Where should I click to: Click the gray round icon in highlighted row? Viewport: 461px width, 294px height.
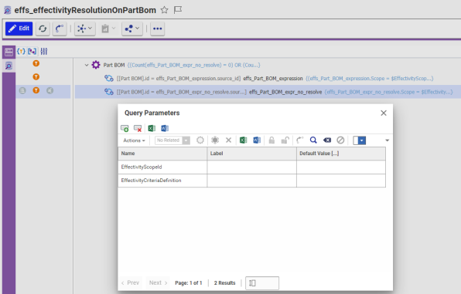pyautogui.click(x=50, y=90)
